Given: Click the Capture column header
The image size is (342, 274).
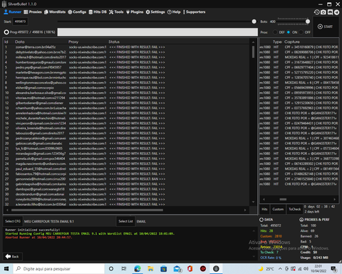Looking at the screenshot, I should (x=292, y=41).
